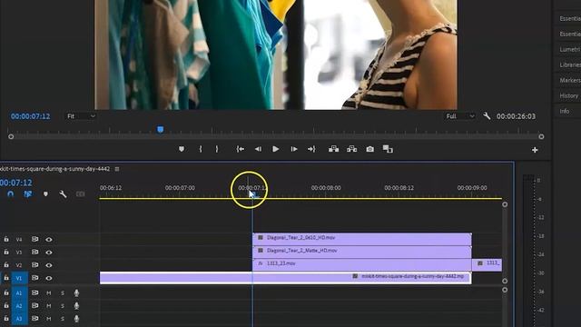Open the Full playback resolution dropdown

(x=460, y=116)
